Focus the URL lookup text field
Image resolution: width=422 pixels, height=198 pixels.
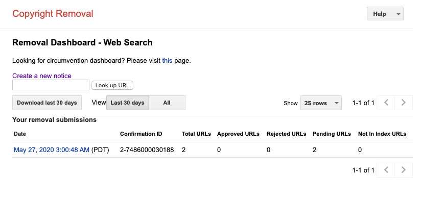pos(51,85)
